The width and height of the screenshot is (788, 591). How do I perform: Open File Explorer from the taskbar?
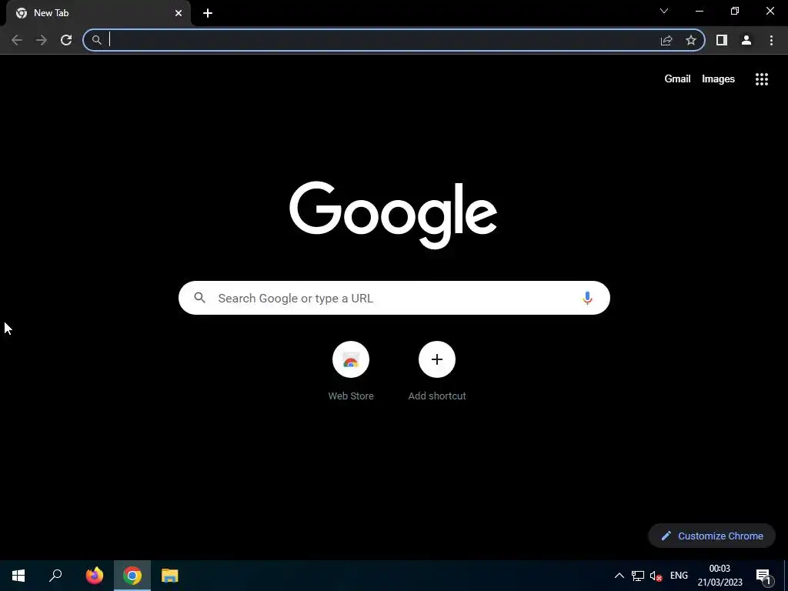click(x=170, y=576)
